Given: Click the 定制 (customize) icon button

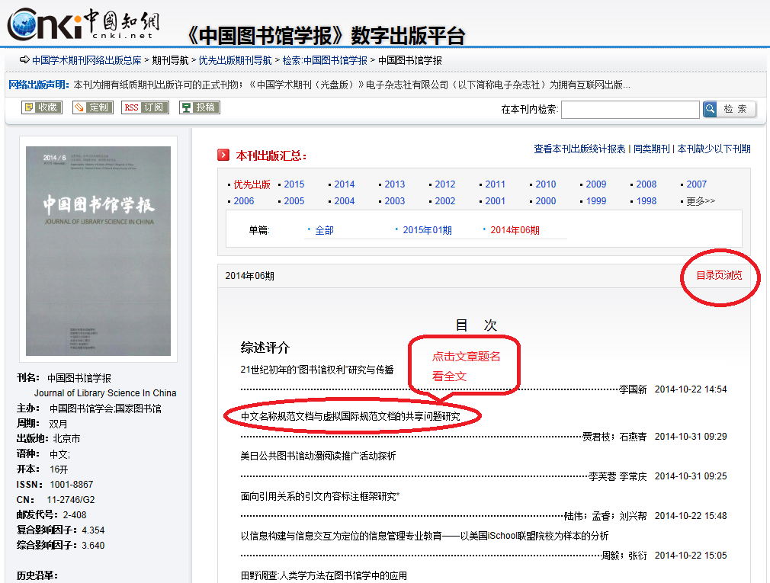Looking at the screenshot, I should 93,107.
